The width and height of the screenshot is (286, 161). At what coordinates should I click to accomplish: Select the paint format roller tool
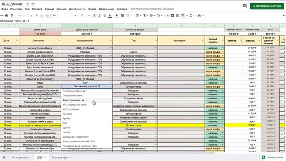click(x=12, y=16)
